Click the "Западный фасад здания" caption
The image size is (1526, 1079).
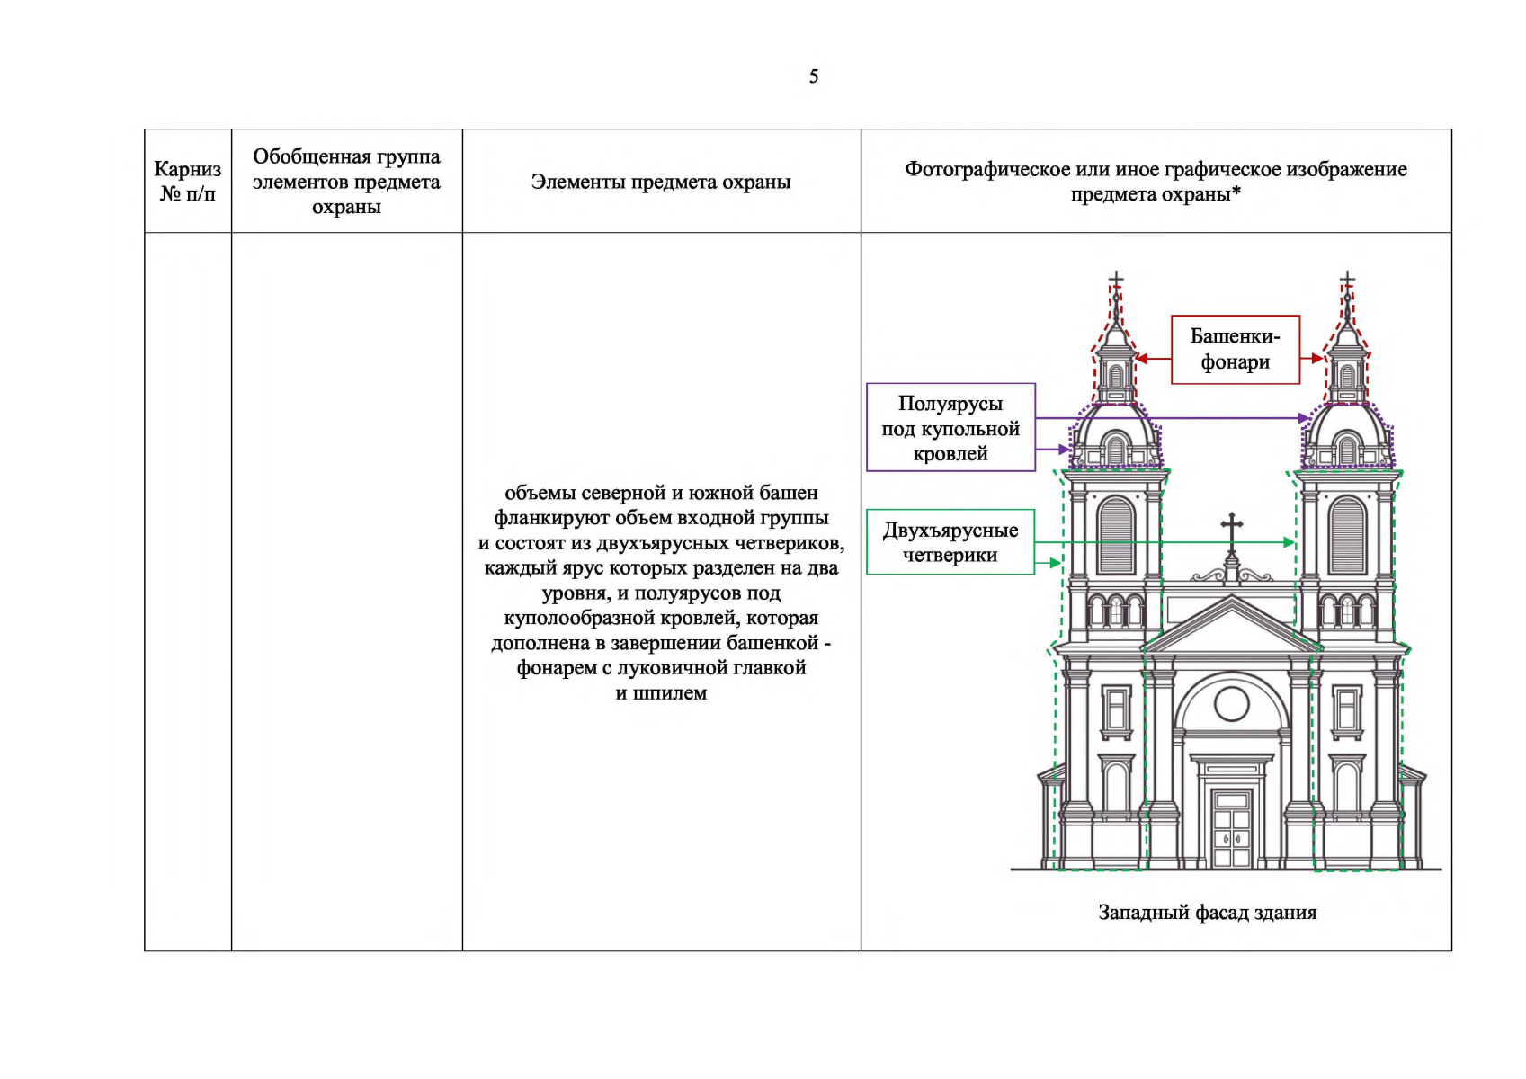tap(1207, 913)
